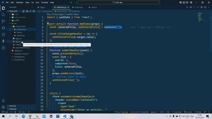This screenshot has width=212, height=119.
Task: Refresh the Explorer file tree
Action: click(x=30, y=11)
